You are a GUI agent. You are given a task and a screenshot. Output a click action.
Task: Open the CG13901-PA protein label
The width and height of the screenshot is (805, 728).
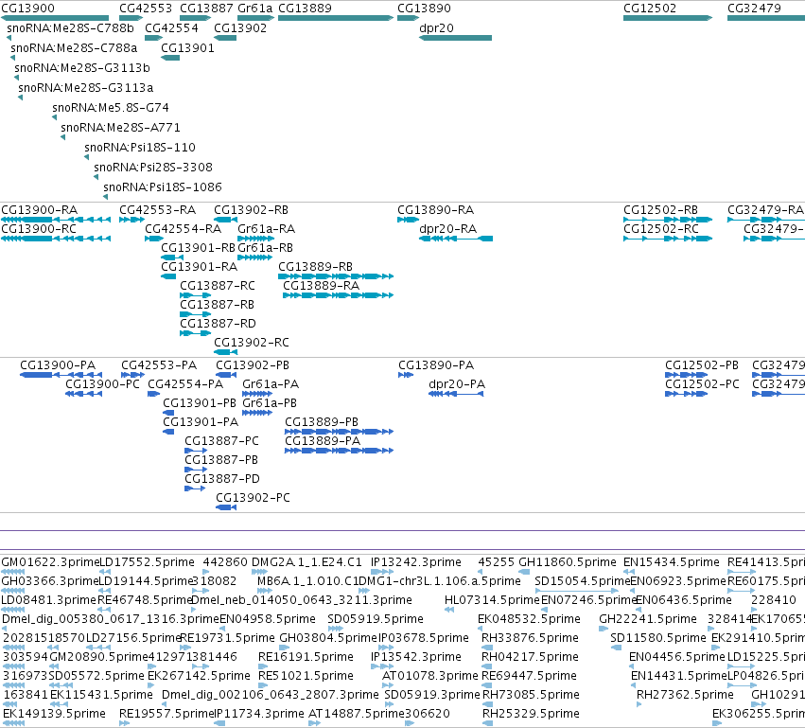coord(201,422)
